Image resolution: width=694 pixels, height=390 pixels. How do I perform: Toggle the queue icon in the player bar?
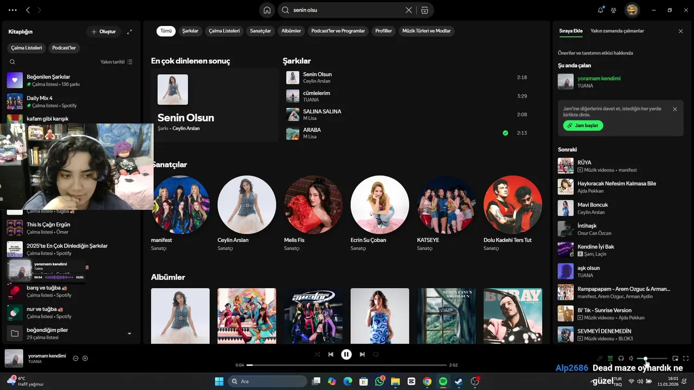[610, 358]
